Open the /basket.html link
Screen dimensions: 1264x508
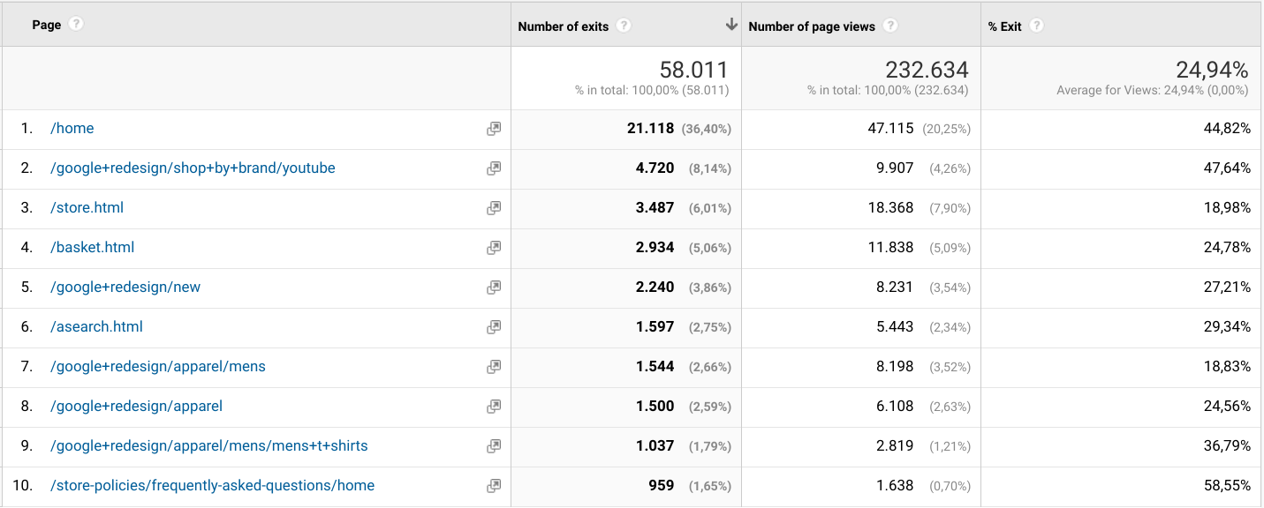coord(93,248)
